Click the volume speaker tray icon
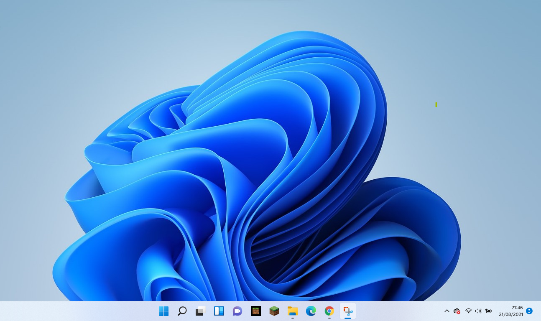 point(478,311)
